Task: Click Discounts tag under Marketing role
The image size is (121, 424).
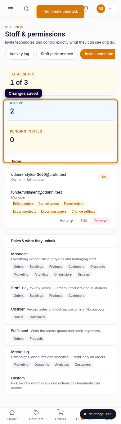Action: (42, 364)
